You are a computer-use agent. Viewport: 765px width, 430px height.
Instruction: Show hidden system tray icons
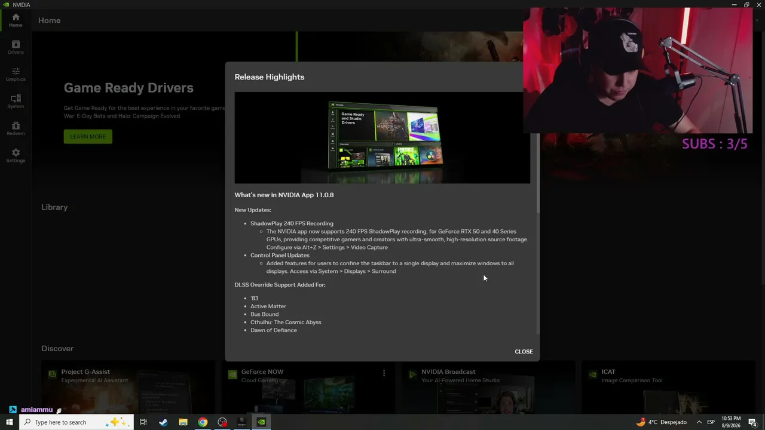click(699, 422)
